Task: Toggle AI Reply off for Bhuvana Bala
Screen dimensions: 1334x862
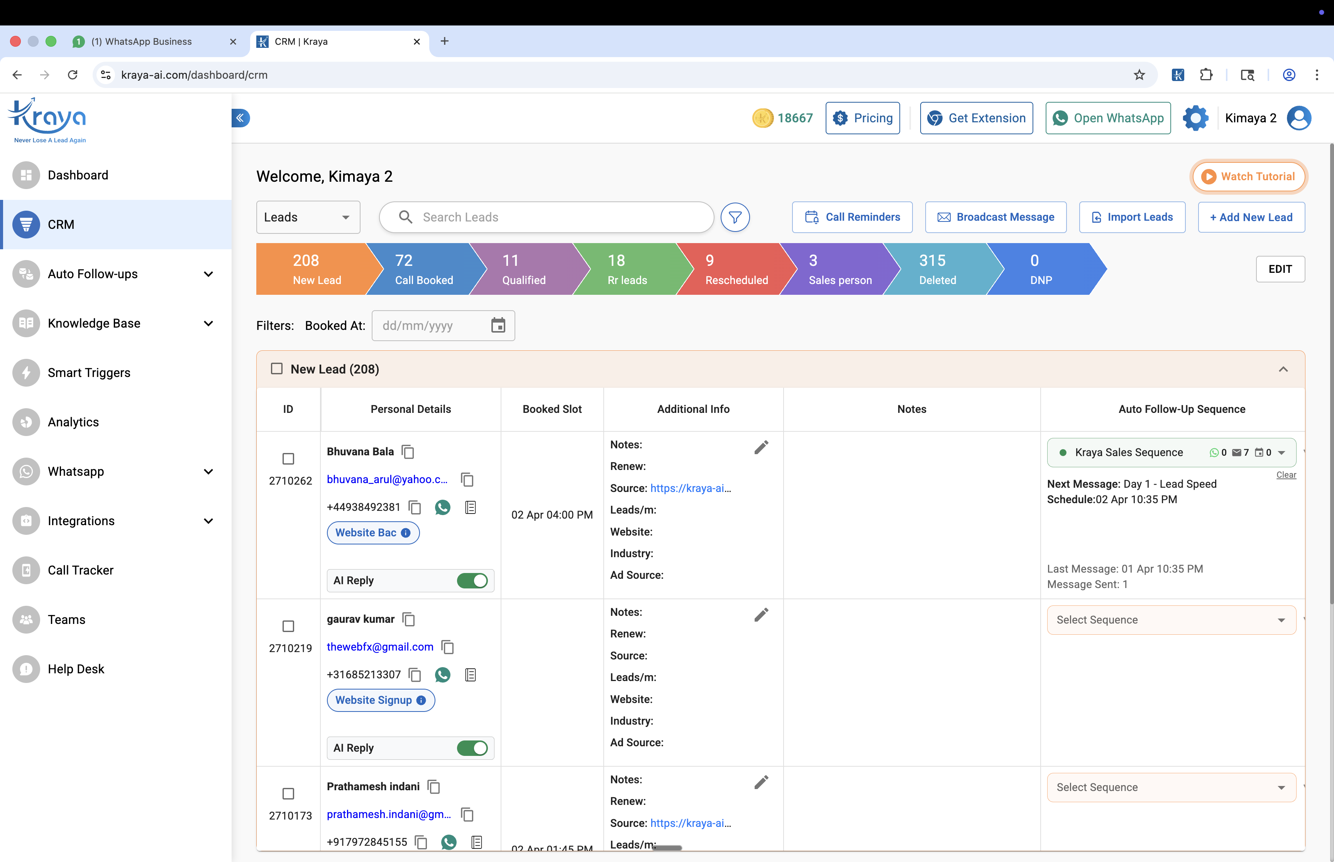Action: [x=472, y=580]
